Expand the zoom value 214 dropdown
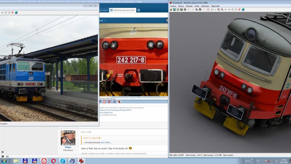The image size is (291, 164). [215, 9]
